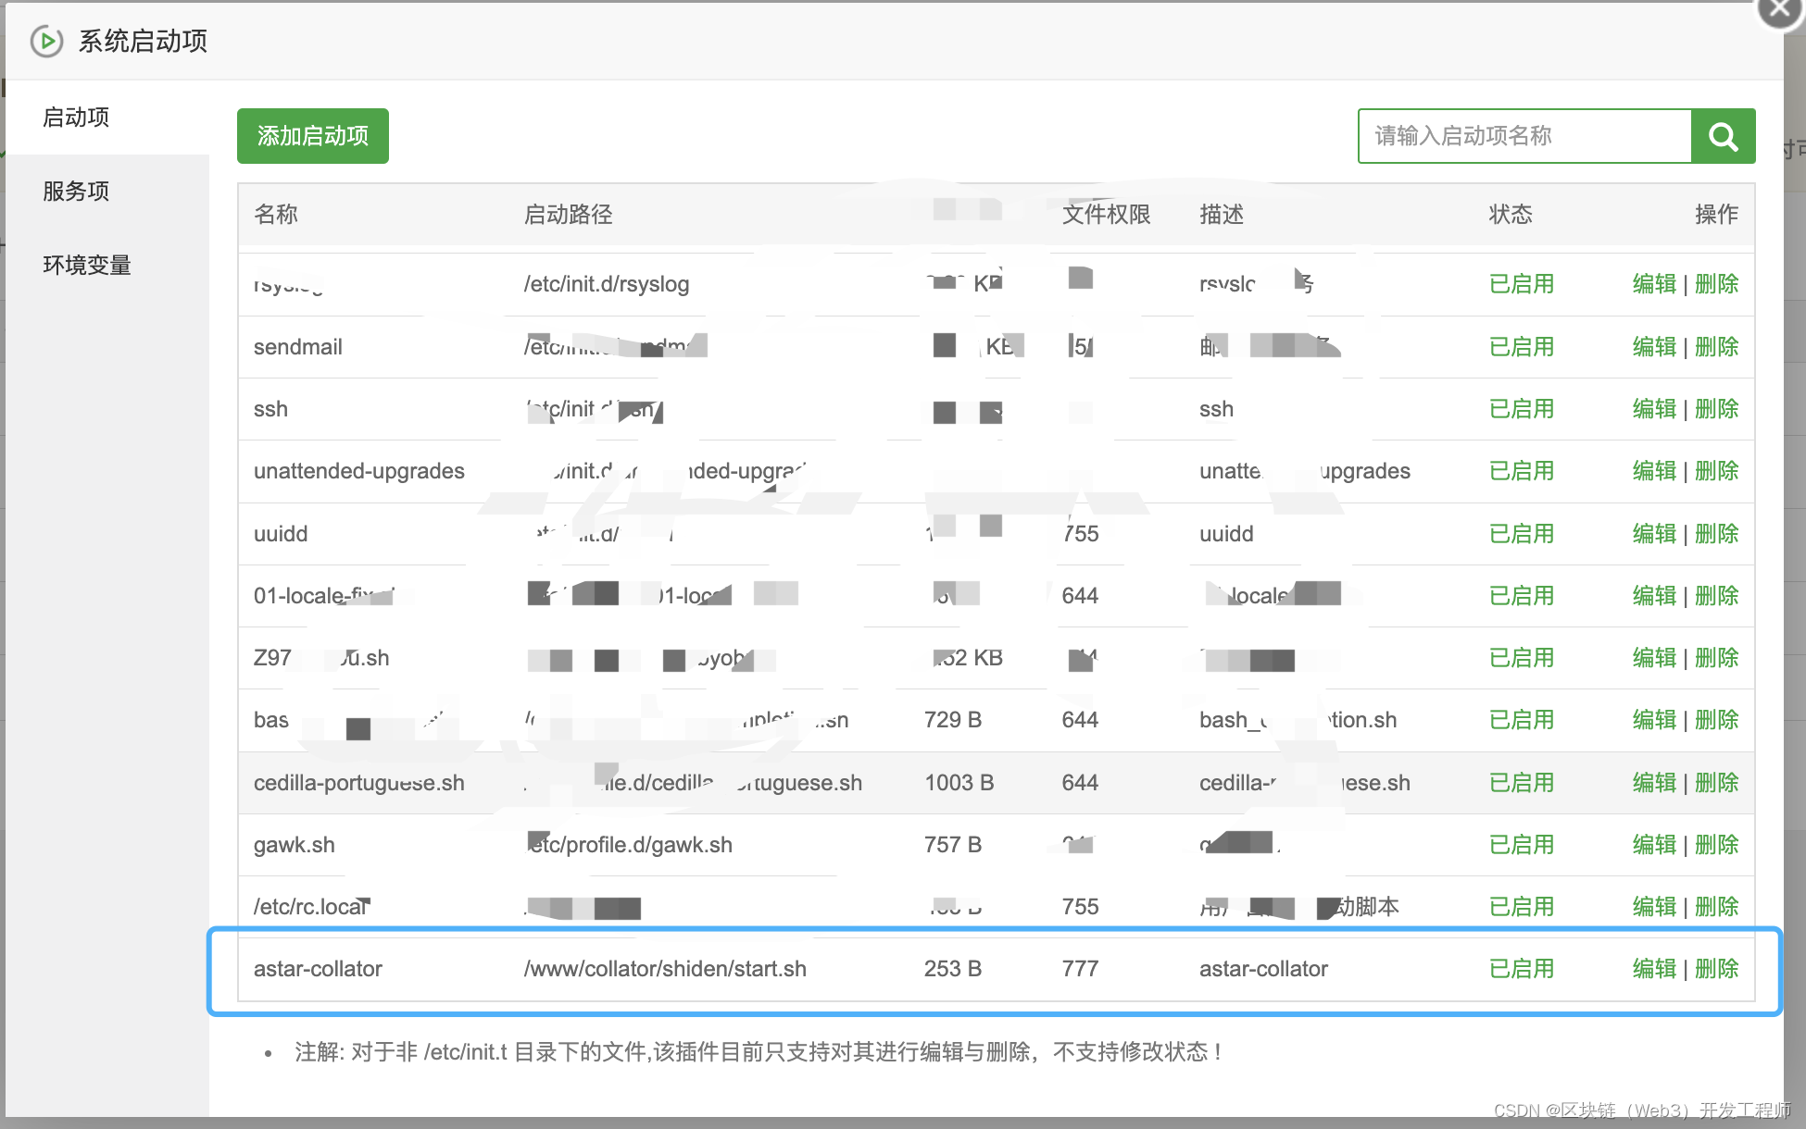Delete the /etc/rc.local entry

point(1716,907)
